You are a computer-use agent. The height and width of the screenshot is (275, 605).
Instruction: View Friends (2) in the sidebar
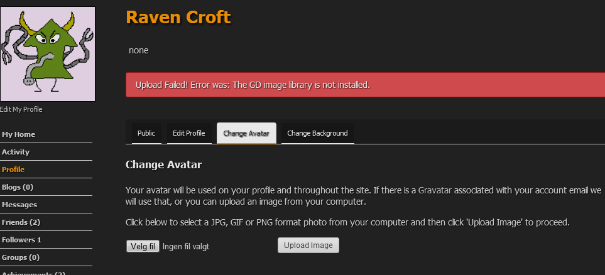21,222
